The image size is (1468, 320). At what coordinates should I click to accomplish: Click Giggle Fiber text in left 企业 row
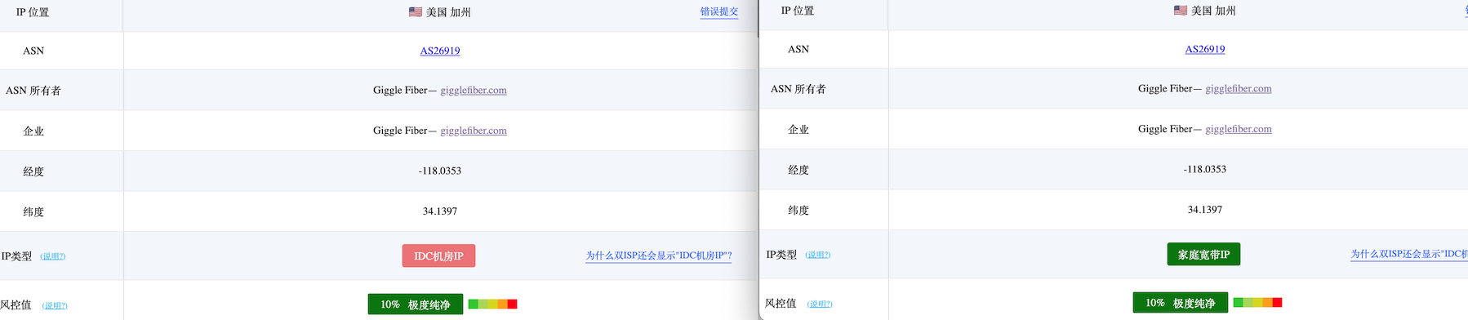coord(400,131)
